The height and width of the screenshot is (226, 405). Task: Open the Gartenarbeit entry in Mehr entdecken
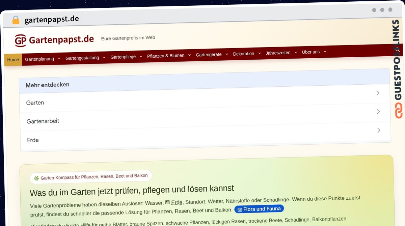(206, 117)
